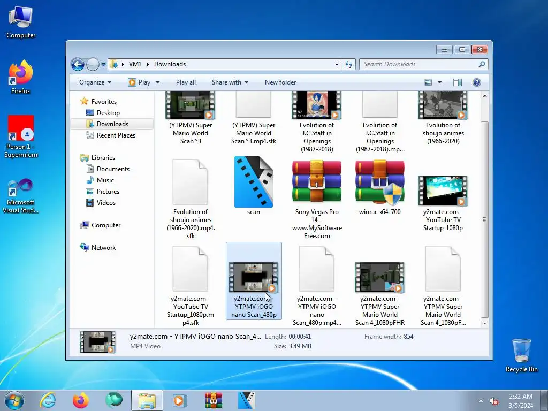The width and height of the screenshot is (548, 411).
Task: Open the Documents library
Action: pyautogui.click(x=113, y=169)
